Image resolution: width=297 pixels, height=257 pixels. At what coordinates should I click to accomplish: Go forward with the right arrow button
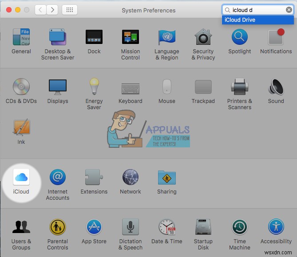tap(52, 10)
